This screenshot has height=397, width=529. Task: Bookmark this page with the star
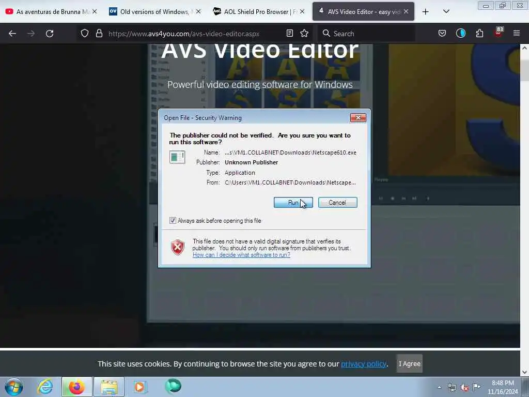tap(304, 33)
